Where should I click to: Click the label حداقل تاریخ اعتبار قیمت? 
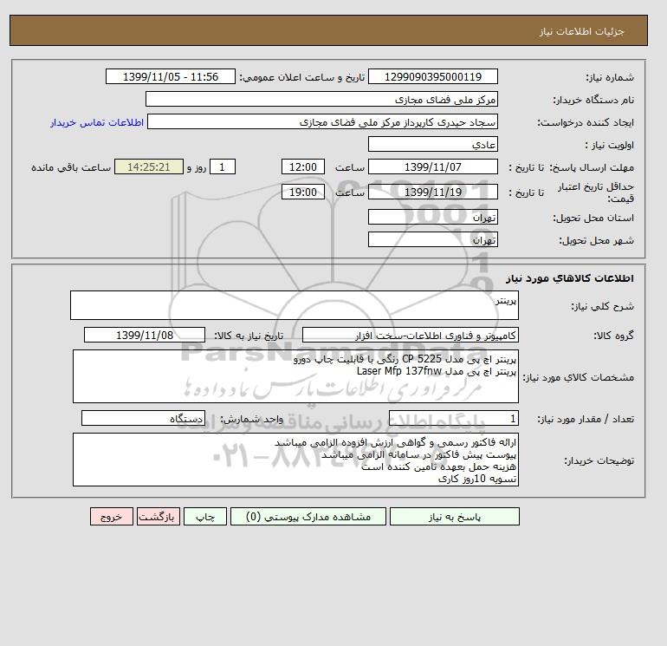[596, 192]
